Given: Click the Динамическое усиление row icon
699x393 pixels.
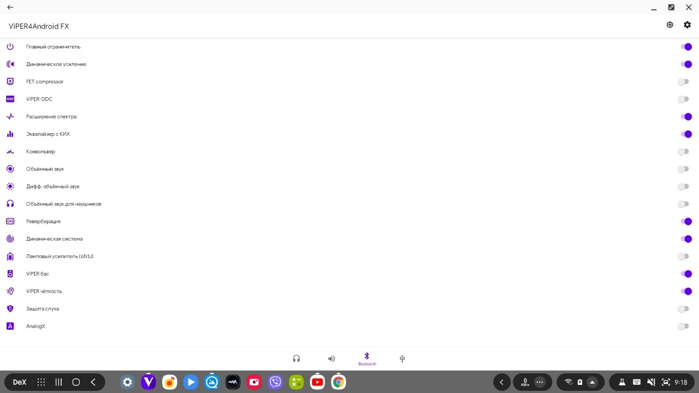Looking at the screenshot, I should [x=10, y=64].
